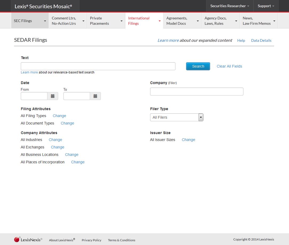Expand Agency Docs, Laws, Rules arrow
This screenshot has height=245, width=289.
point(236,21)
